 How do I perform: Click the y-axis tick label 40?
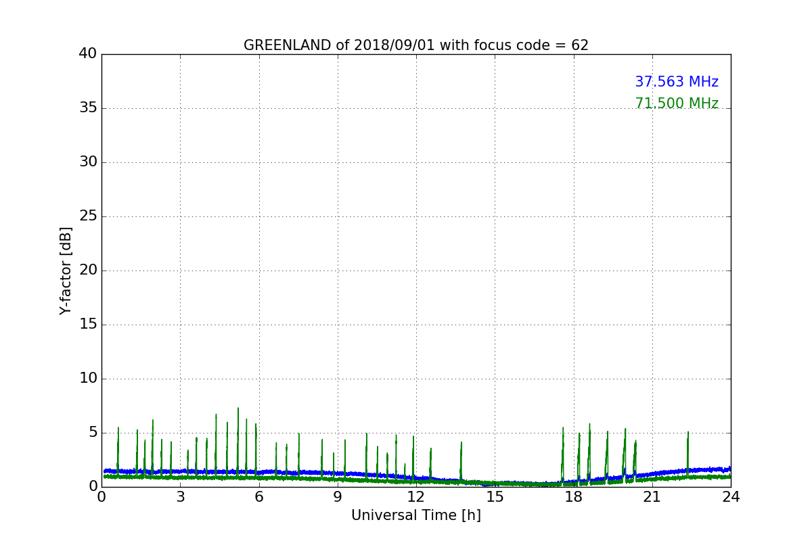point(88,54)
